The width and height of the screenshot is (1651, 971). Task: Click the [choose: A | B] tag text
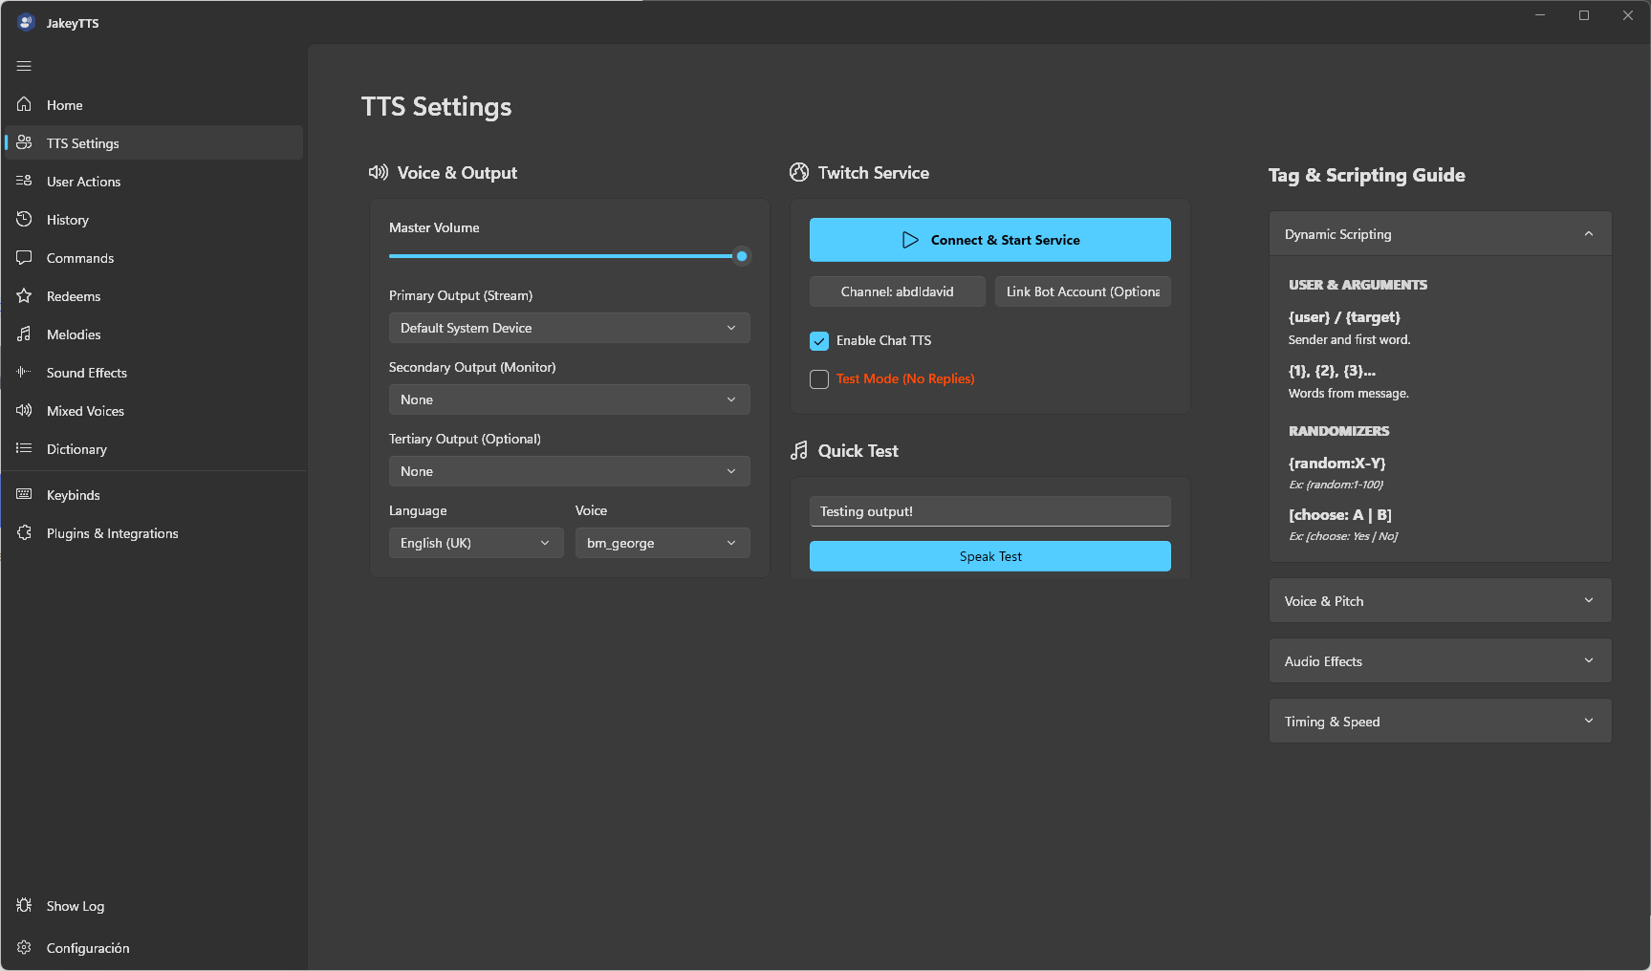pyautogui.click(x=1339, y=514)
